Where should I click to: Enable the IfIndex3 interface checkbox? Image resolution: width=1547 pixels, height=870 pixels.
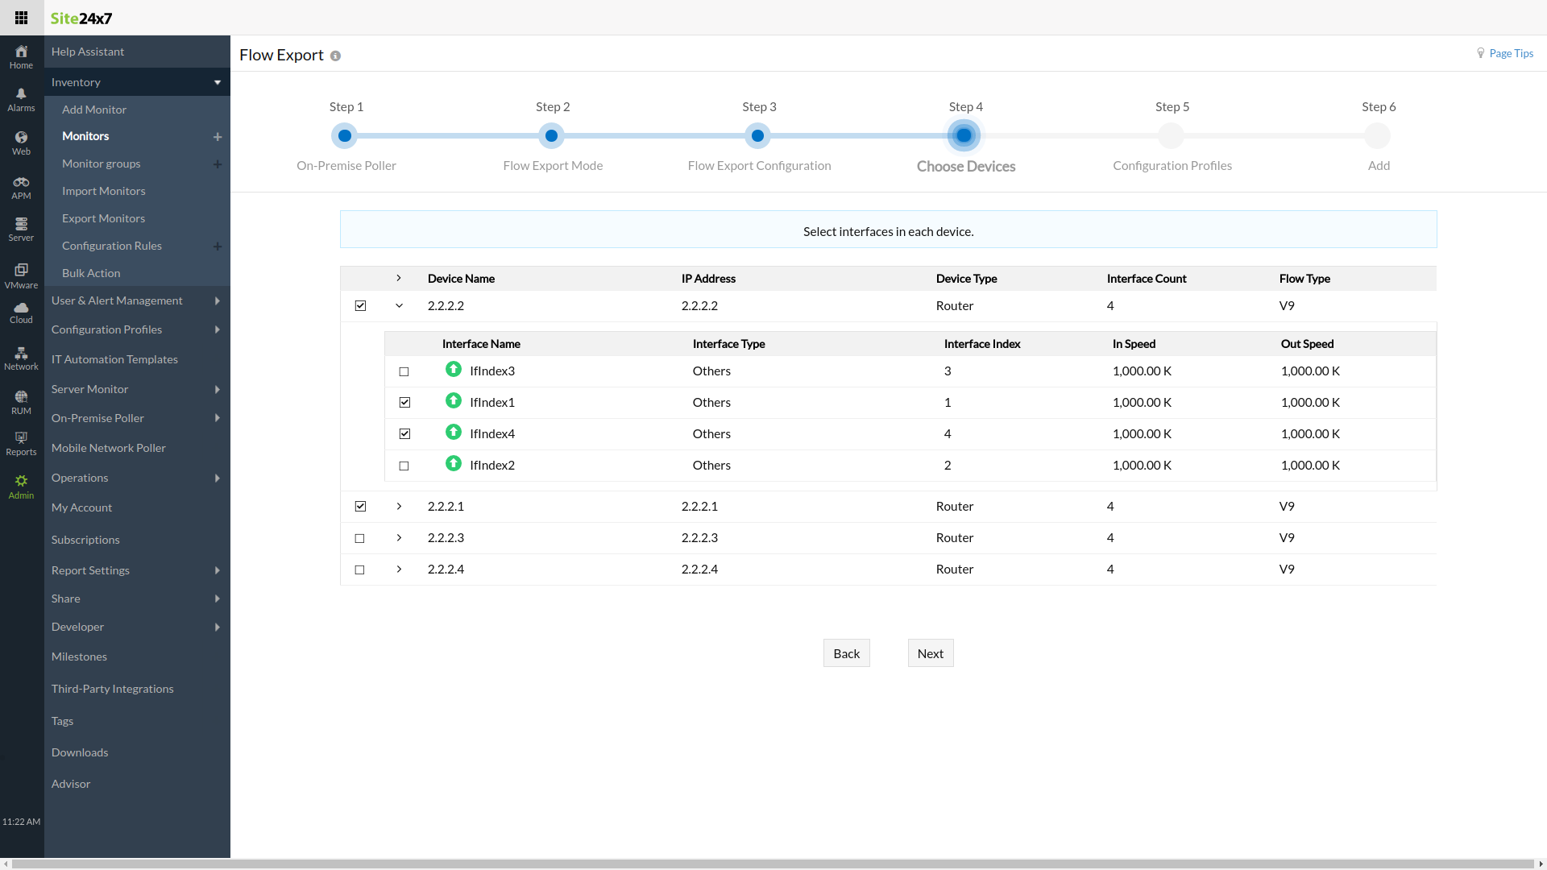click(x=404, y=372)
